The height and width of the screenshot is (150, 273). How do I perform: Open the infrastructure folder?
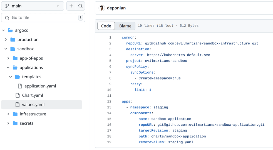click(33, 114)
